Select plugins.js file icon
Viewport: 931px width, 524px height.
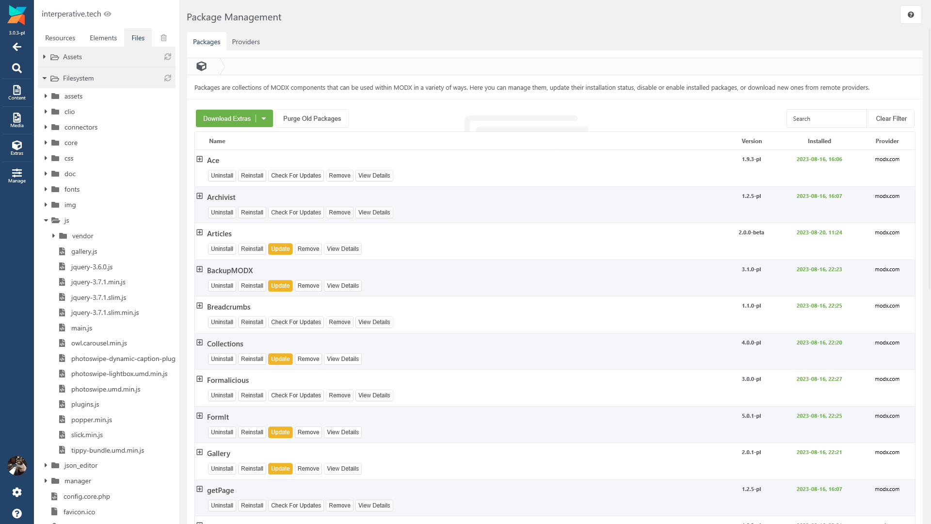click(62, 404)
